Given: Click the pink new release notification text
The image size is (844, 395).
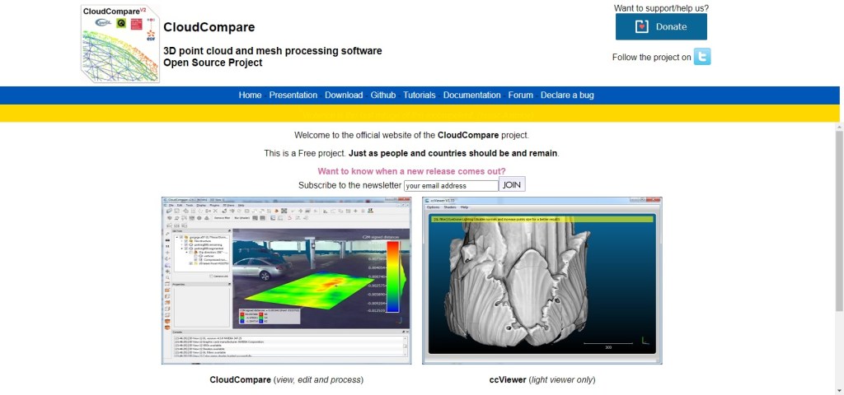Looking at the screenshot, I should tap(411, 171).
